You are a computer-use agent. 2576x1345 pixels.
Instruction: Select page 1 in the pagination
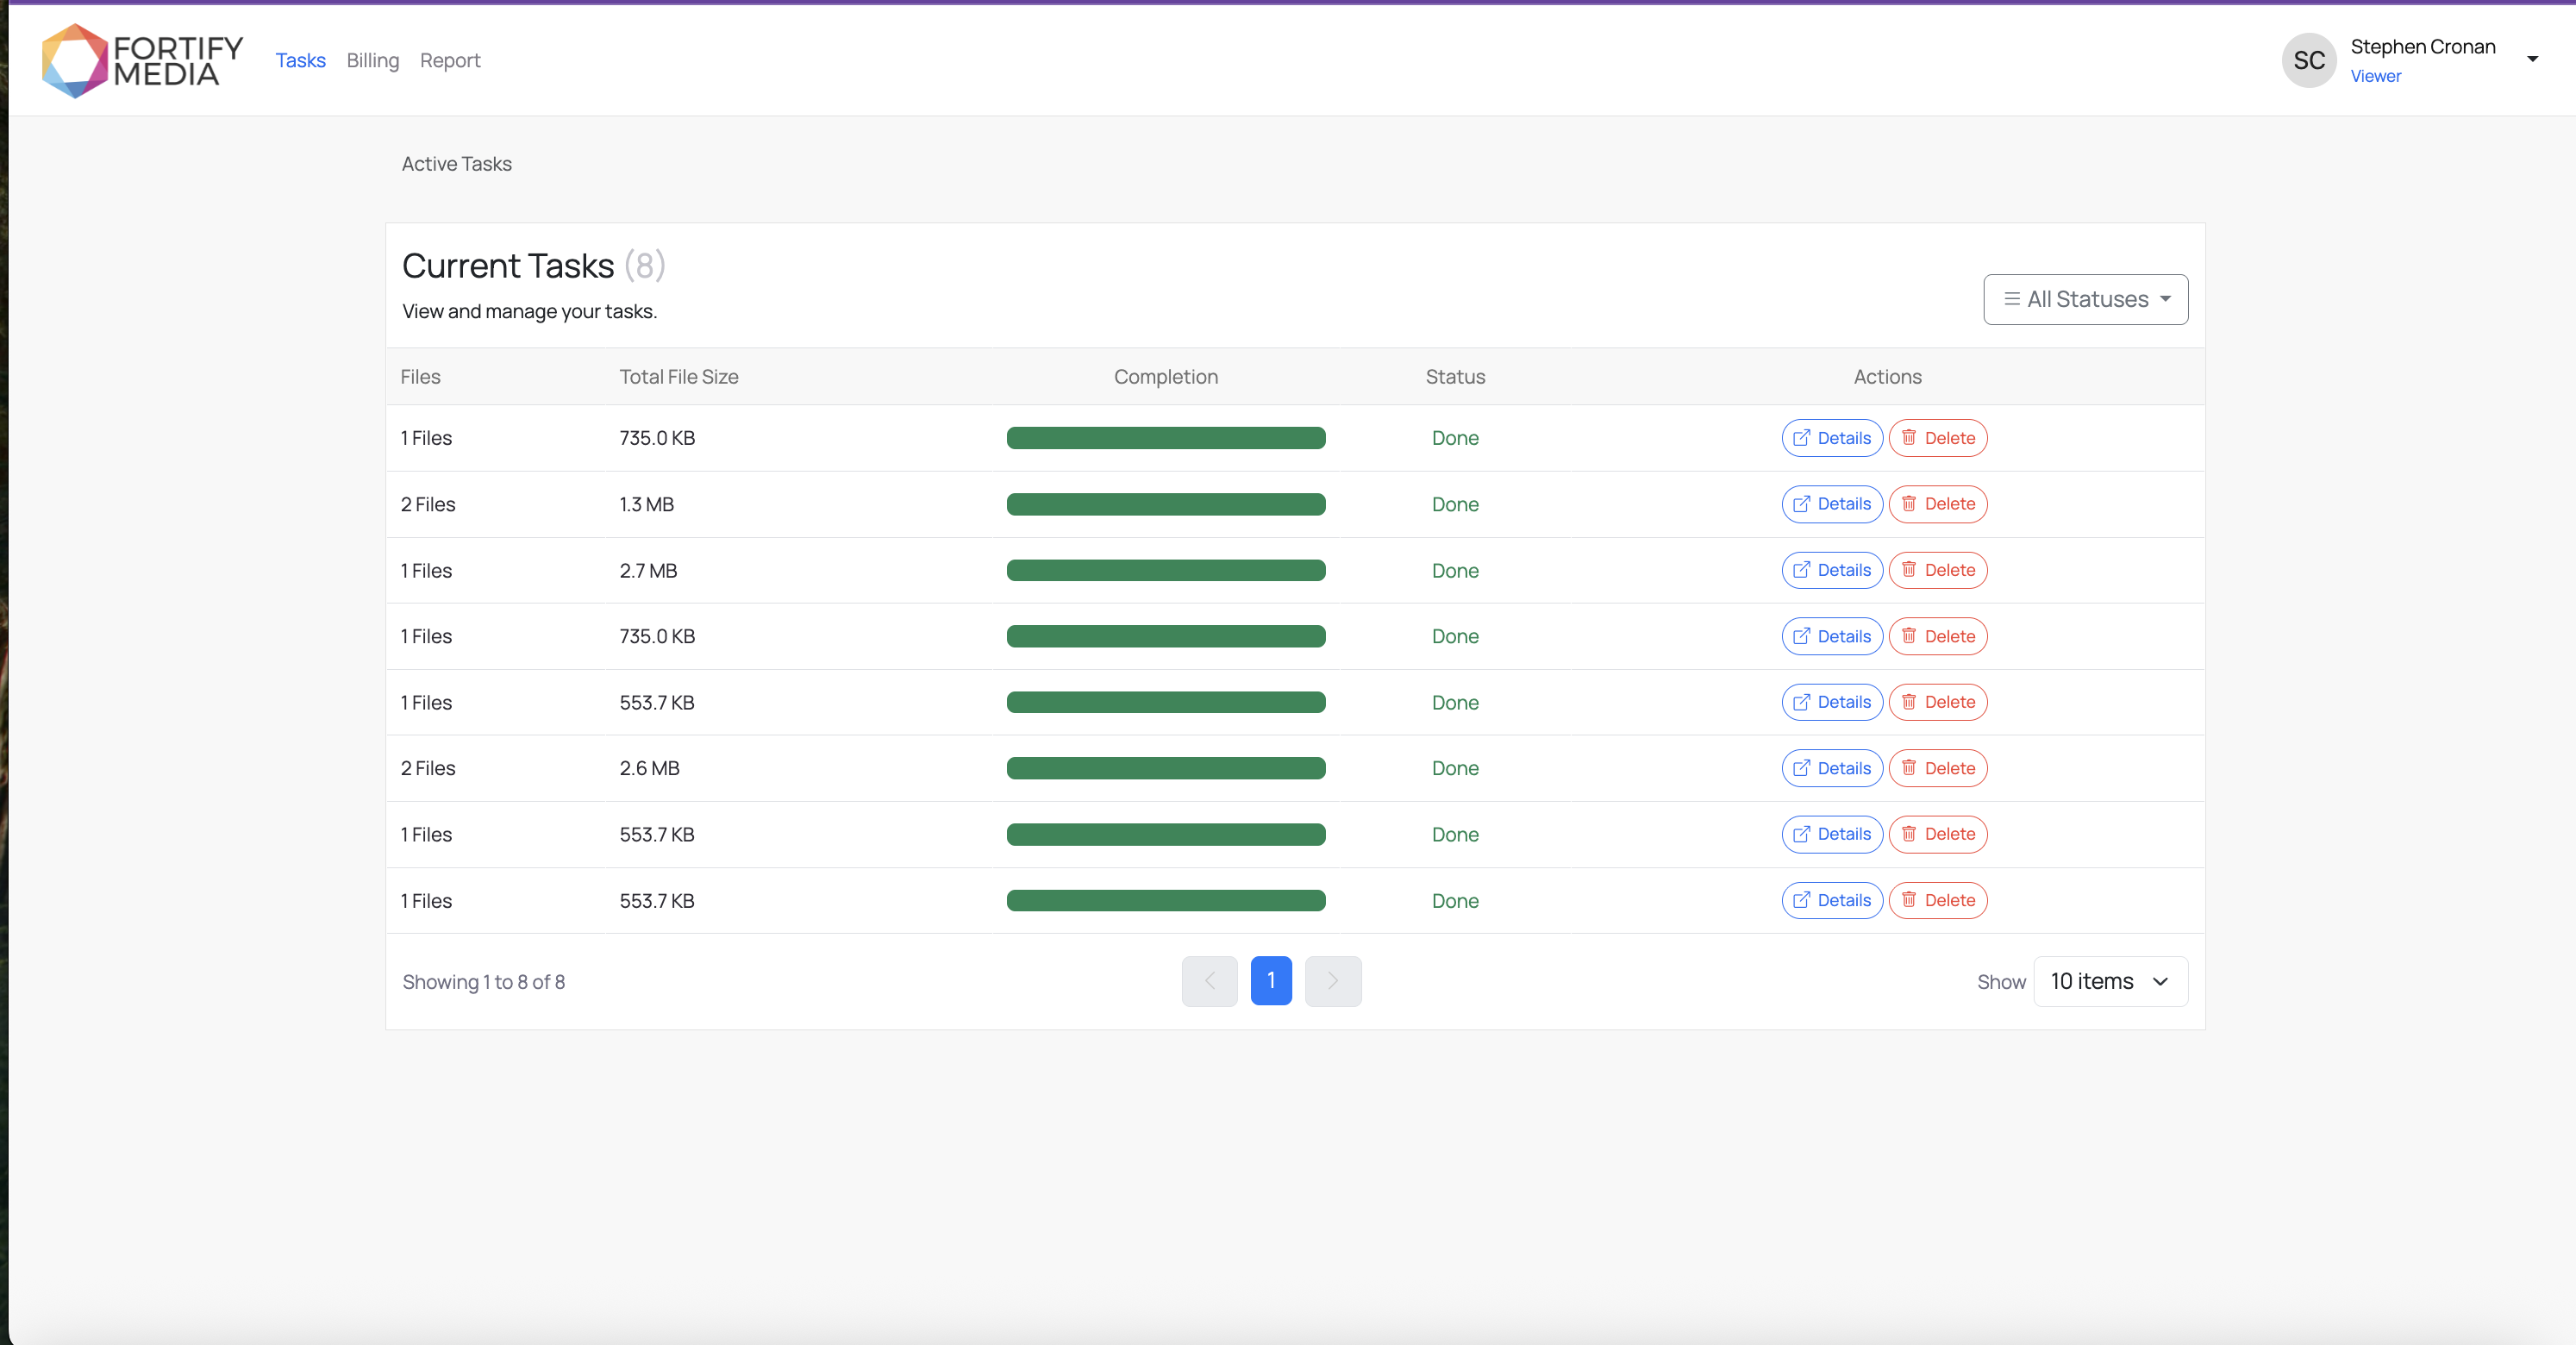pos(1271,981)
